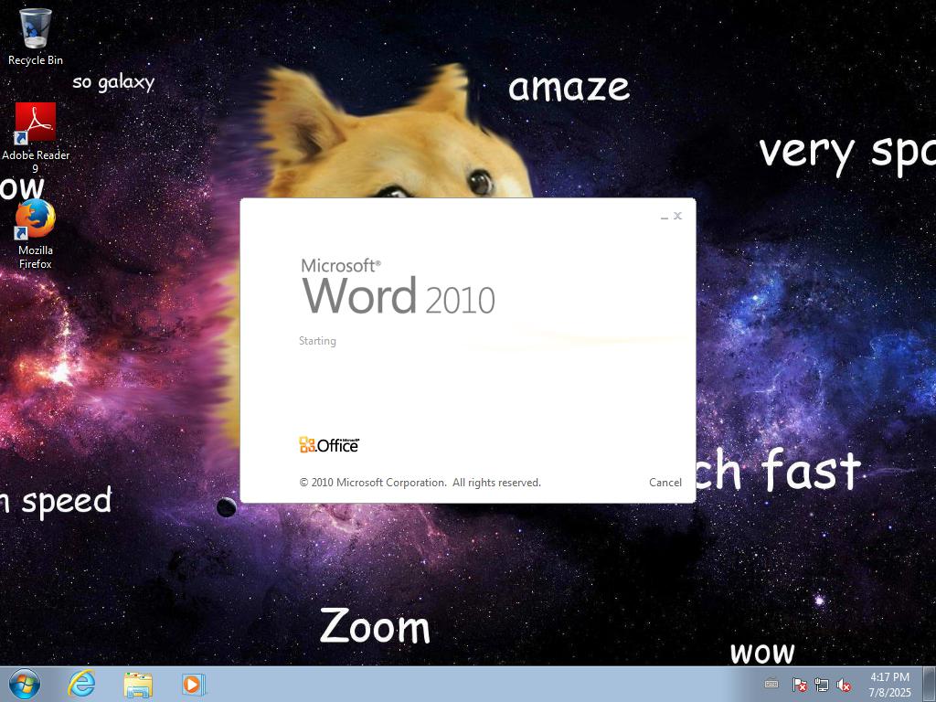Click the Show desktop strip
This screenshot has width=936, height=702.
[930, 684]
